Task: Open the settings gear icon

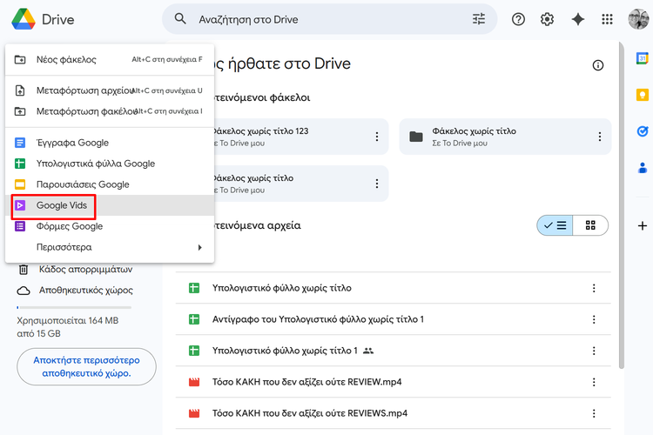Action: [548, 19]
